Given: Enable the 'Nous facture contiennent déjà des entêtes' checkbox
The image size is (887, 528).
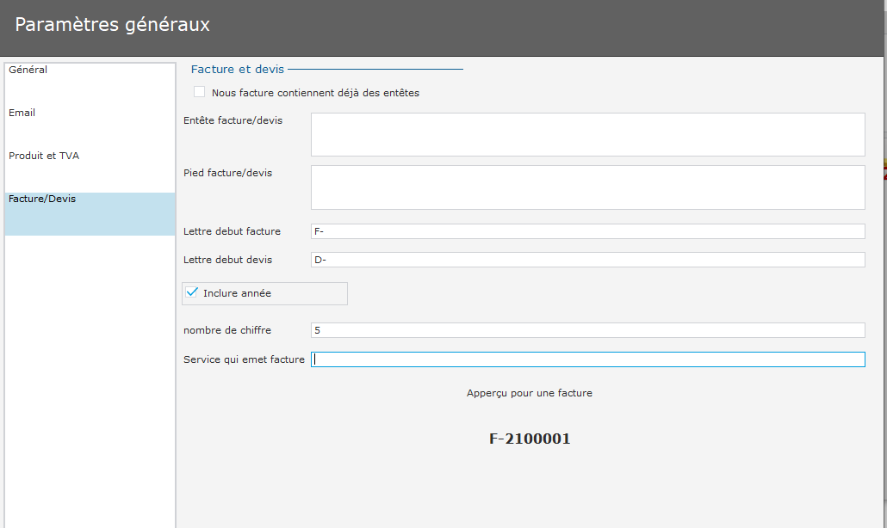Looking at the screenshot, I should (x=200, y=92).
